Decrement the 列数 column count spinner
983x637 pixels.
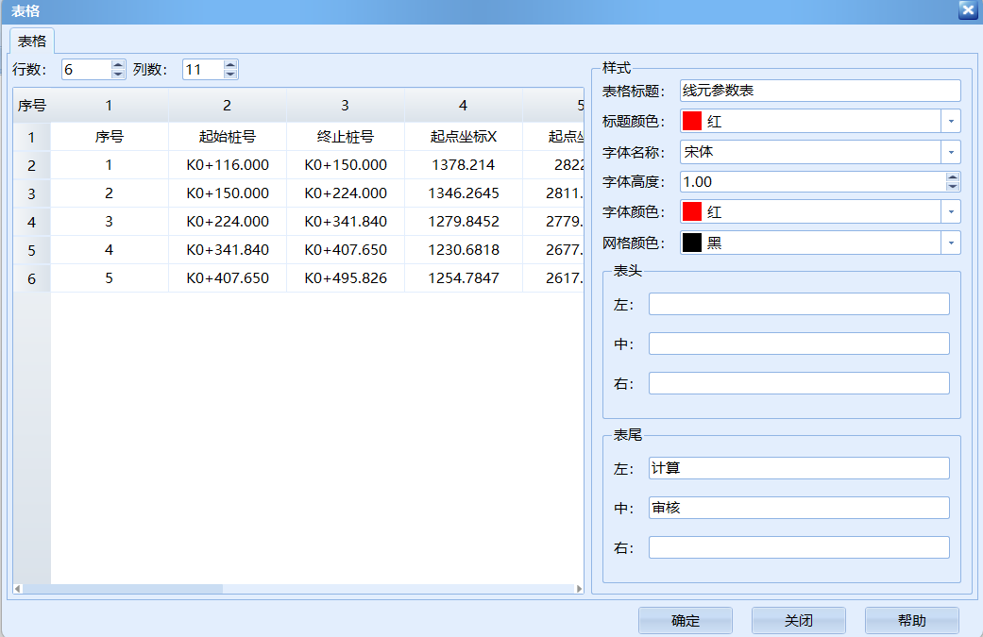[x=230, y=74]
